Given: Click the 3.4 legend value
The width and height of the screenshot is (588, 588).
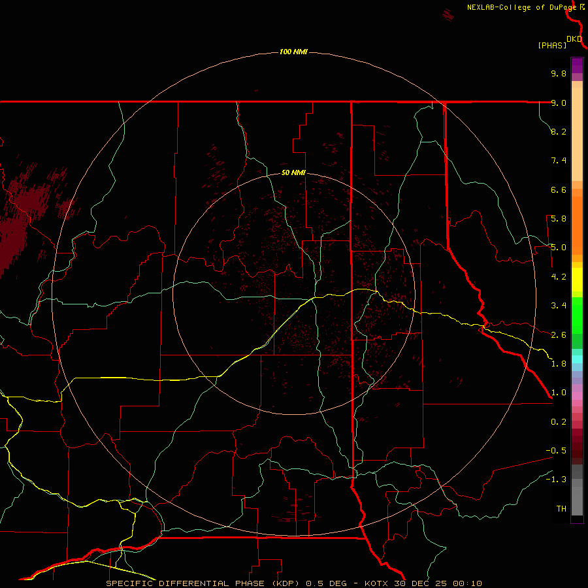Looking at the screenshot, I should [559, 306].
